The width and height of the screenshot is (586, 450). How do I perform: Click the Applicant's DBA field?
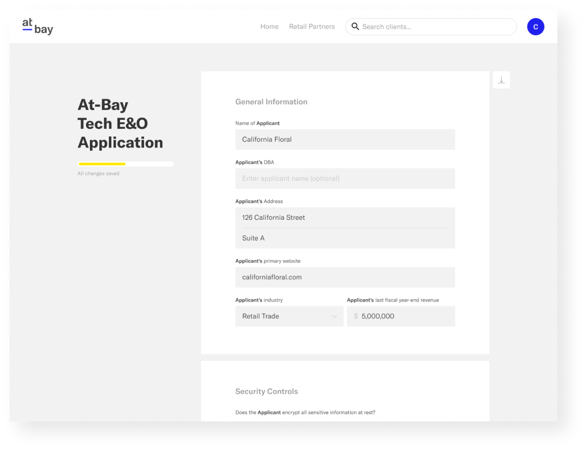(x=345, y=178)
